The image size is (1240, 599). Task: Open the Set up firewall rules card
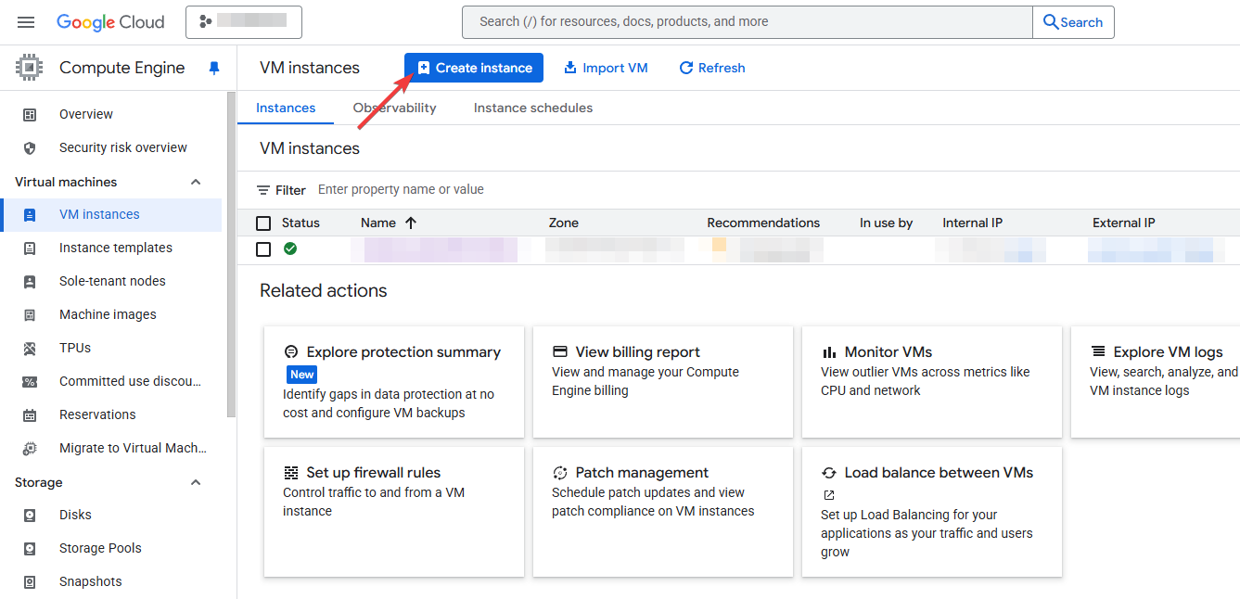(394, 512)
